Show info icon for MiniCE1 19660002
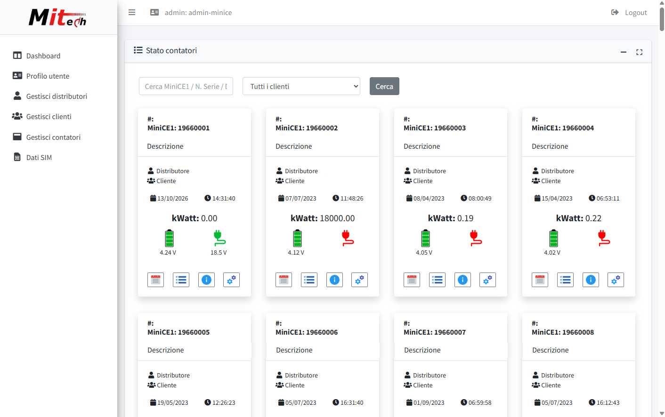Viewport: 665px width, 417px height. 334,280
